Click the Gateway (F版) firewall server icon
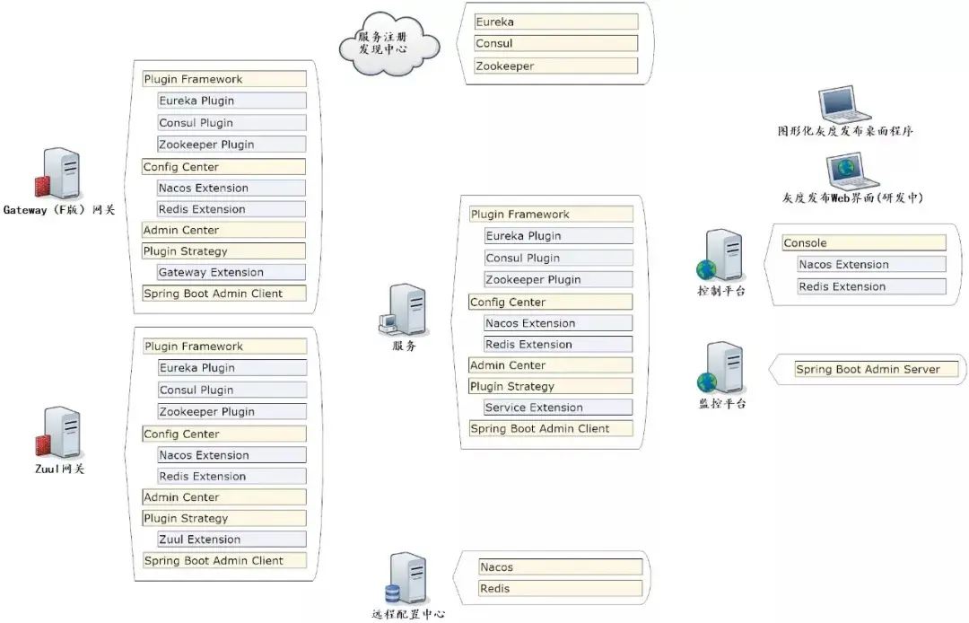This screenshot has width=969, height=623. point(58,173)
